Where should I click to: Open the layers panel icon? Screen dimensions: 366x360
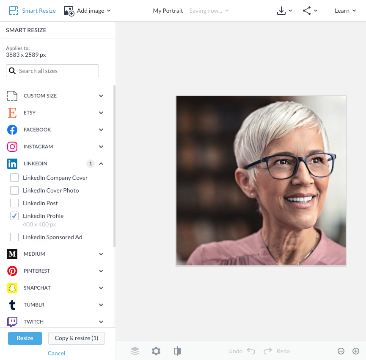(135, 351)
